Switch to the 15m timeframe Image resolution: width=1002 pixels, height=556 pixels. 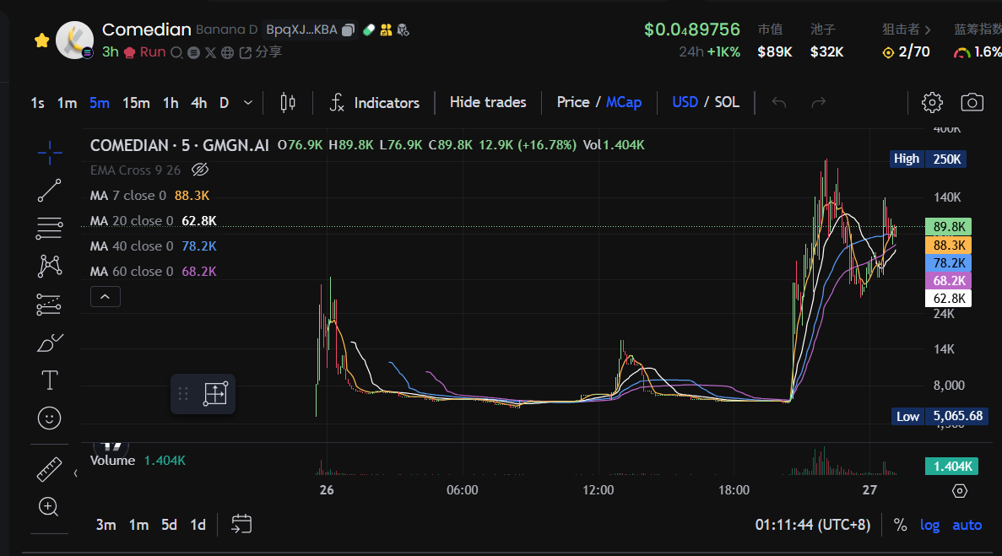tap(136, 103)
